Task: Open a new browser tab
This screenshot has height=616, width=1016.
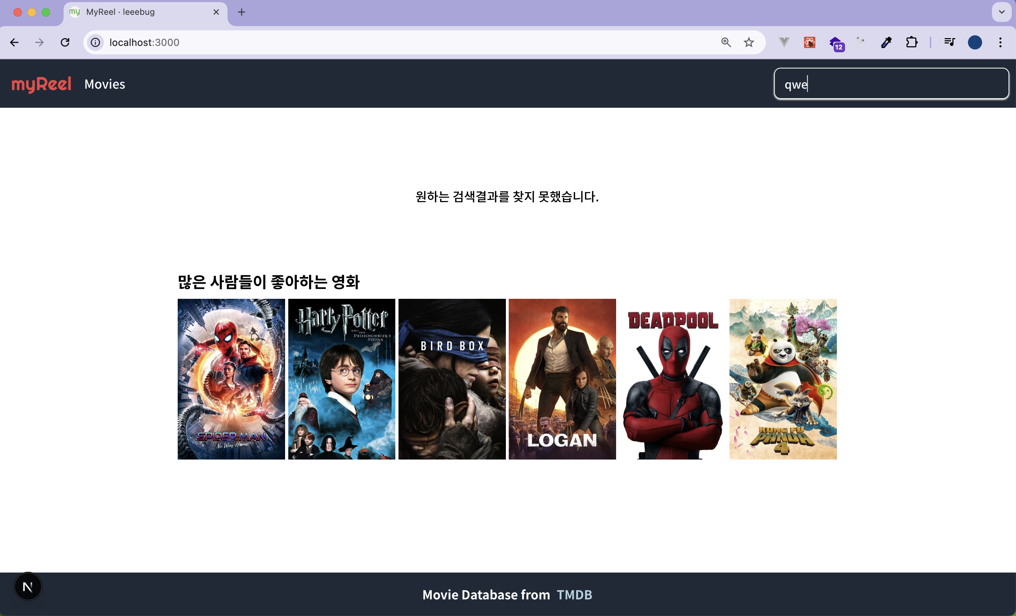Action: click(x=242, y=12)
